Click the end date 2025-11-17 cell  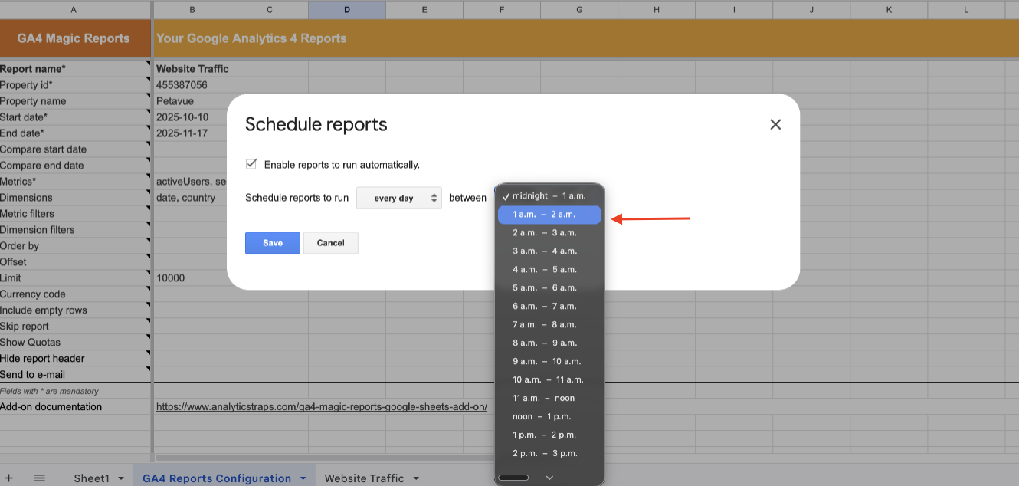(x=192, y=133)
